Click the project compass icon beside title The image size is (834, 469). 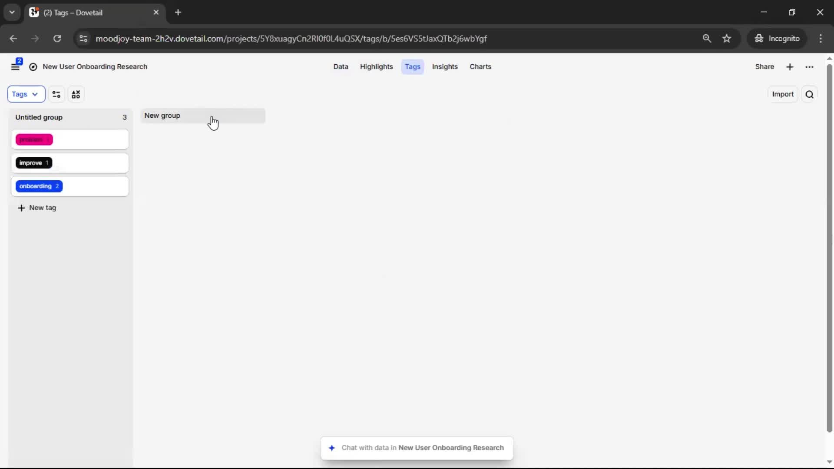(33, 66)
